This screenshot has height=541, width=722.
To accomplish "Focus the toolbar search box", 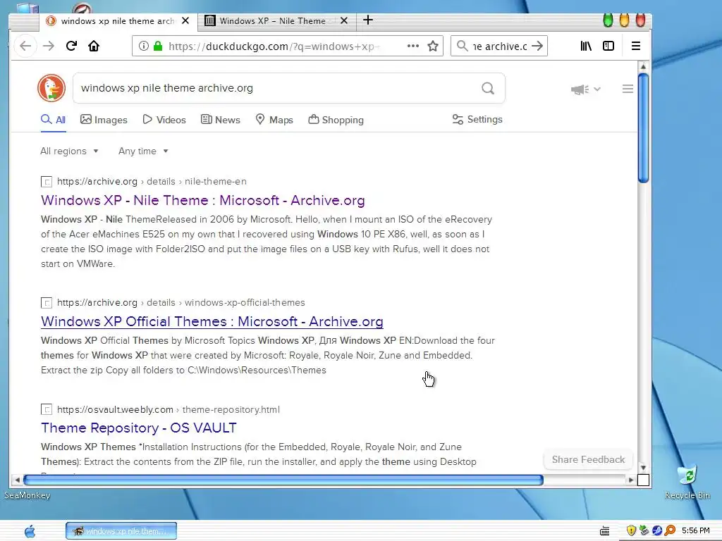I will pos(499,46).
